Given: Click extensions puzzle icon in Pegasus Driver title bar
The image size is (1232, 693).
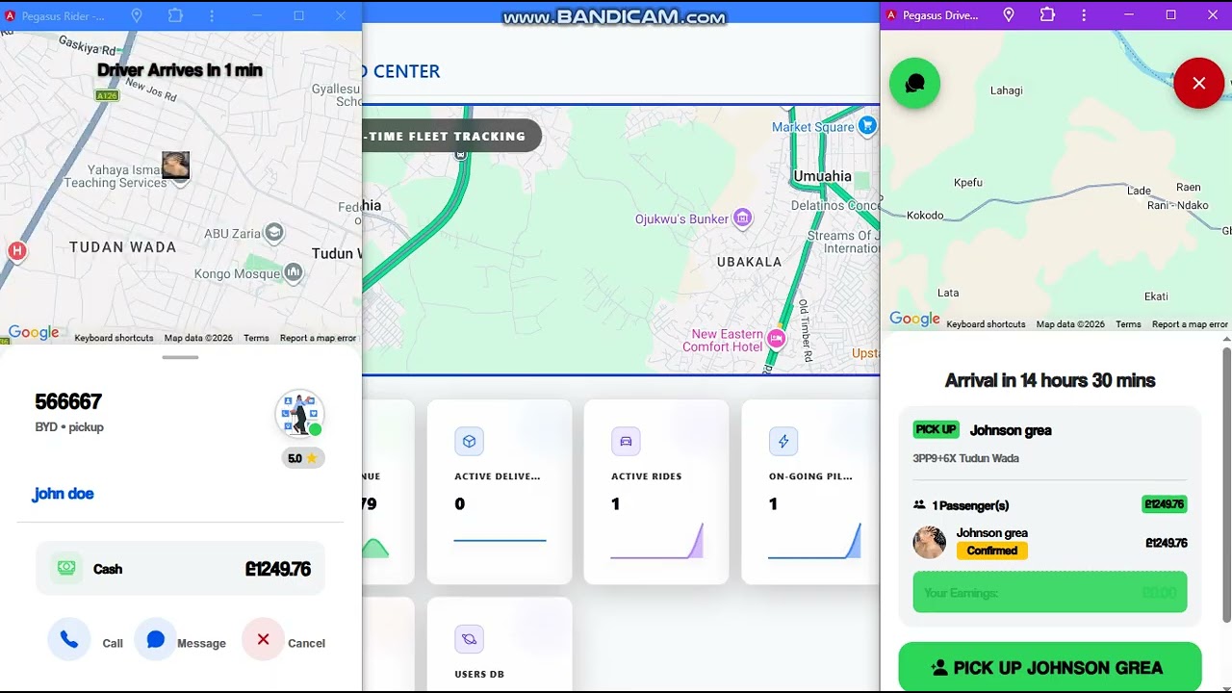Looking at the screenshot, I should (x=1047, y=15).
